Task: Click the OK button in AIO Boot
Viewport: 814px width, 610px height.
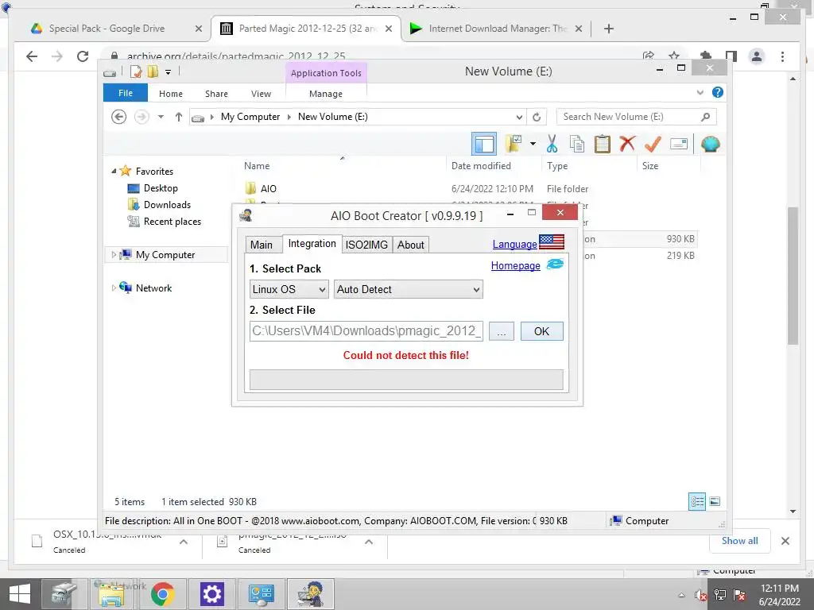Action: click(x=541, y=331)
